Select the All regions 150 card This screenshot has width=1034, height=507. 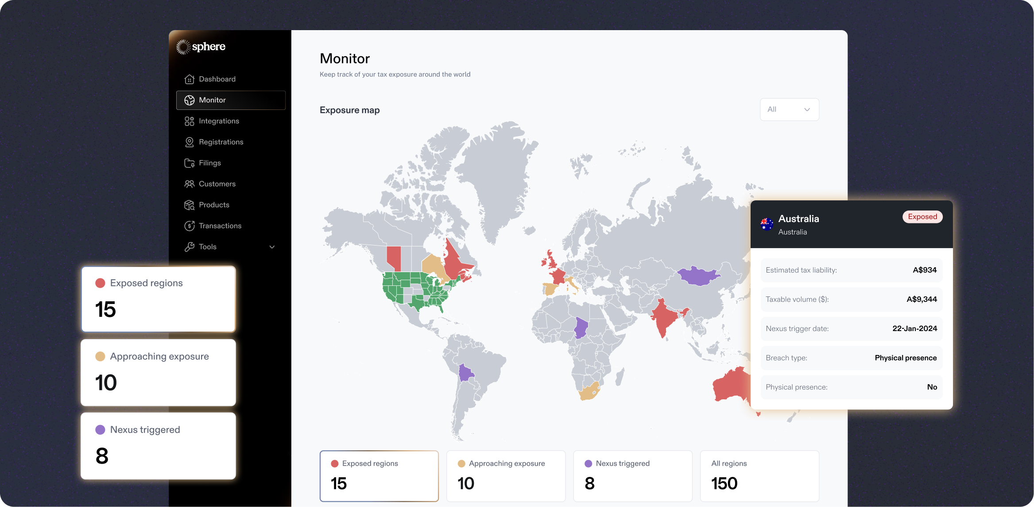(759, 476)
